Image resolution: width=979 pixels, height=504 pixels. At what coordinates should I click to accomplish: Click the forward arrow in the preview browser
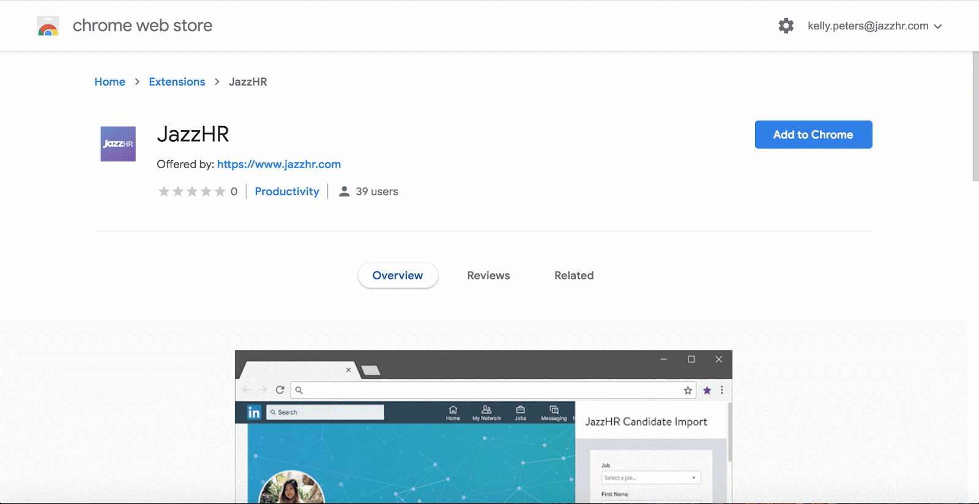[263, 390]
